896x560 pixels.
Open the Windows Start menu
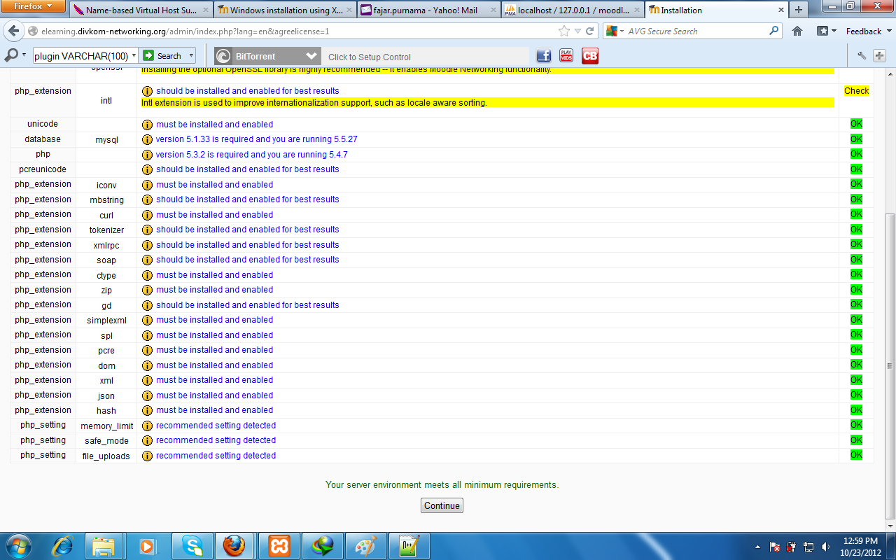19,545
